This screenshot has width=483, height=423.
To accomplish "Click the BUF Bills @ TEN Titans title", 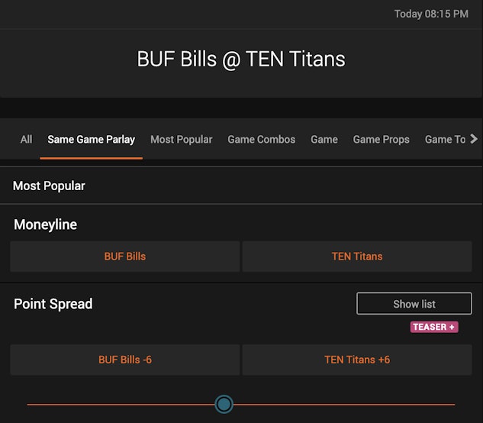I will [x=241, y=59].
